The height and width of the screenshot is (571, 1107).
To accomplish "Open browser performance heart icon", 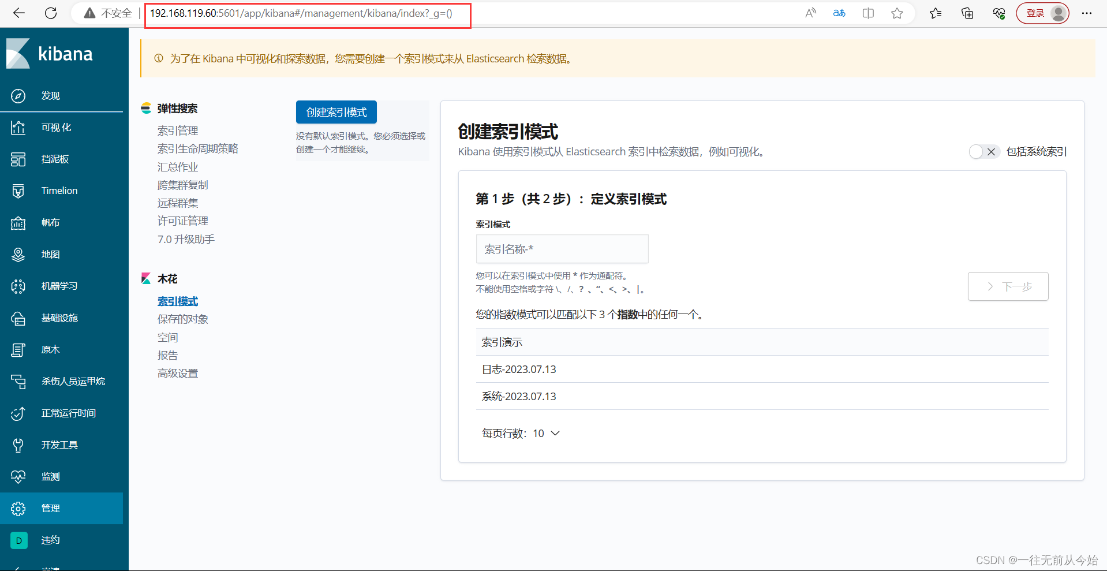I will click(999, 13).
